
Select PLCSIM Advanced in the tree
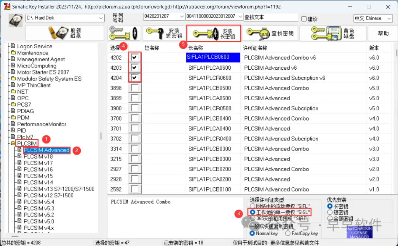coord(46,150)
